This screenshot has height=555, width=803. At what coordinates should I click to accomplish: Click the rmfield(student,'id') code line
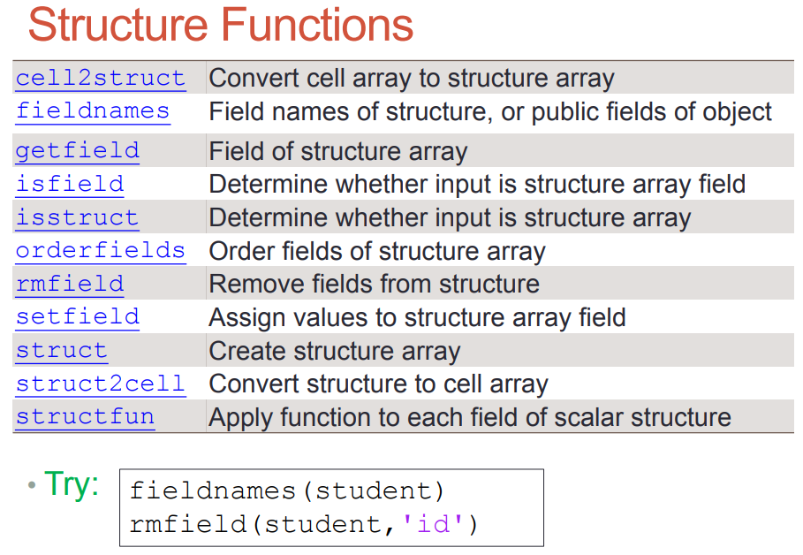click(x=304, y=525)
